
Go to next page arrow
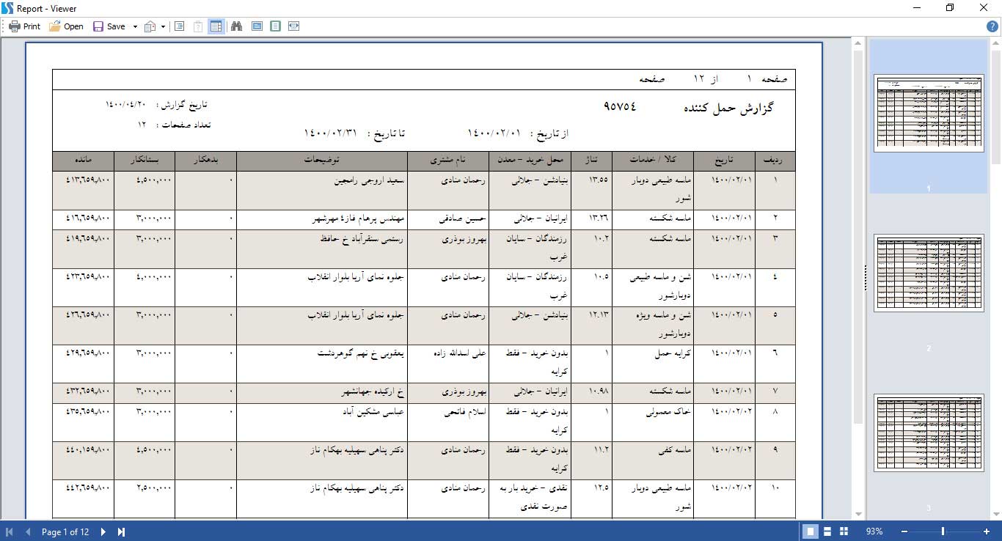click(103, 531)
